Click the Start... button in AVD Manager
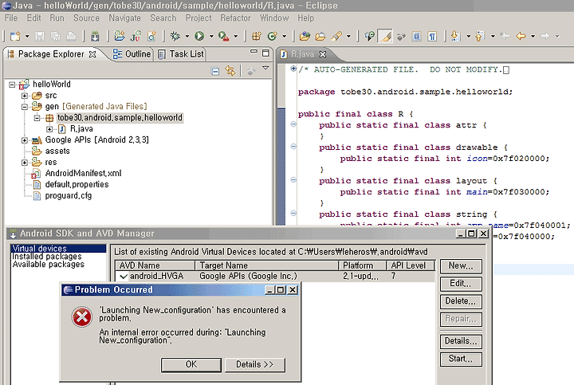Screen dimensions: 574x385 coord(461,359)
